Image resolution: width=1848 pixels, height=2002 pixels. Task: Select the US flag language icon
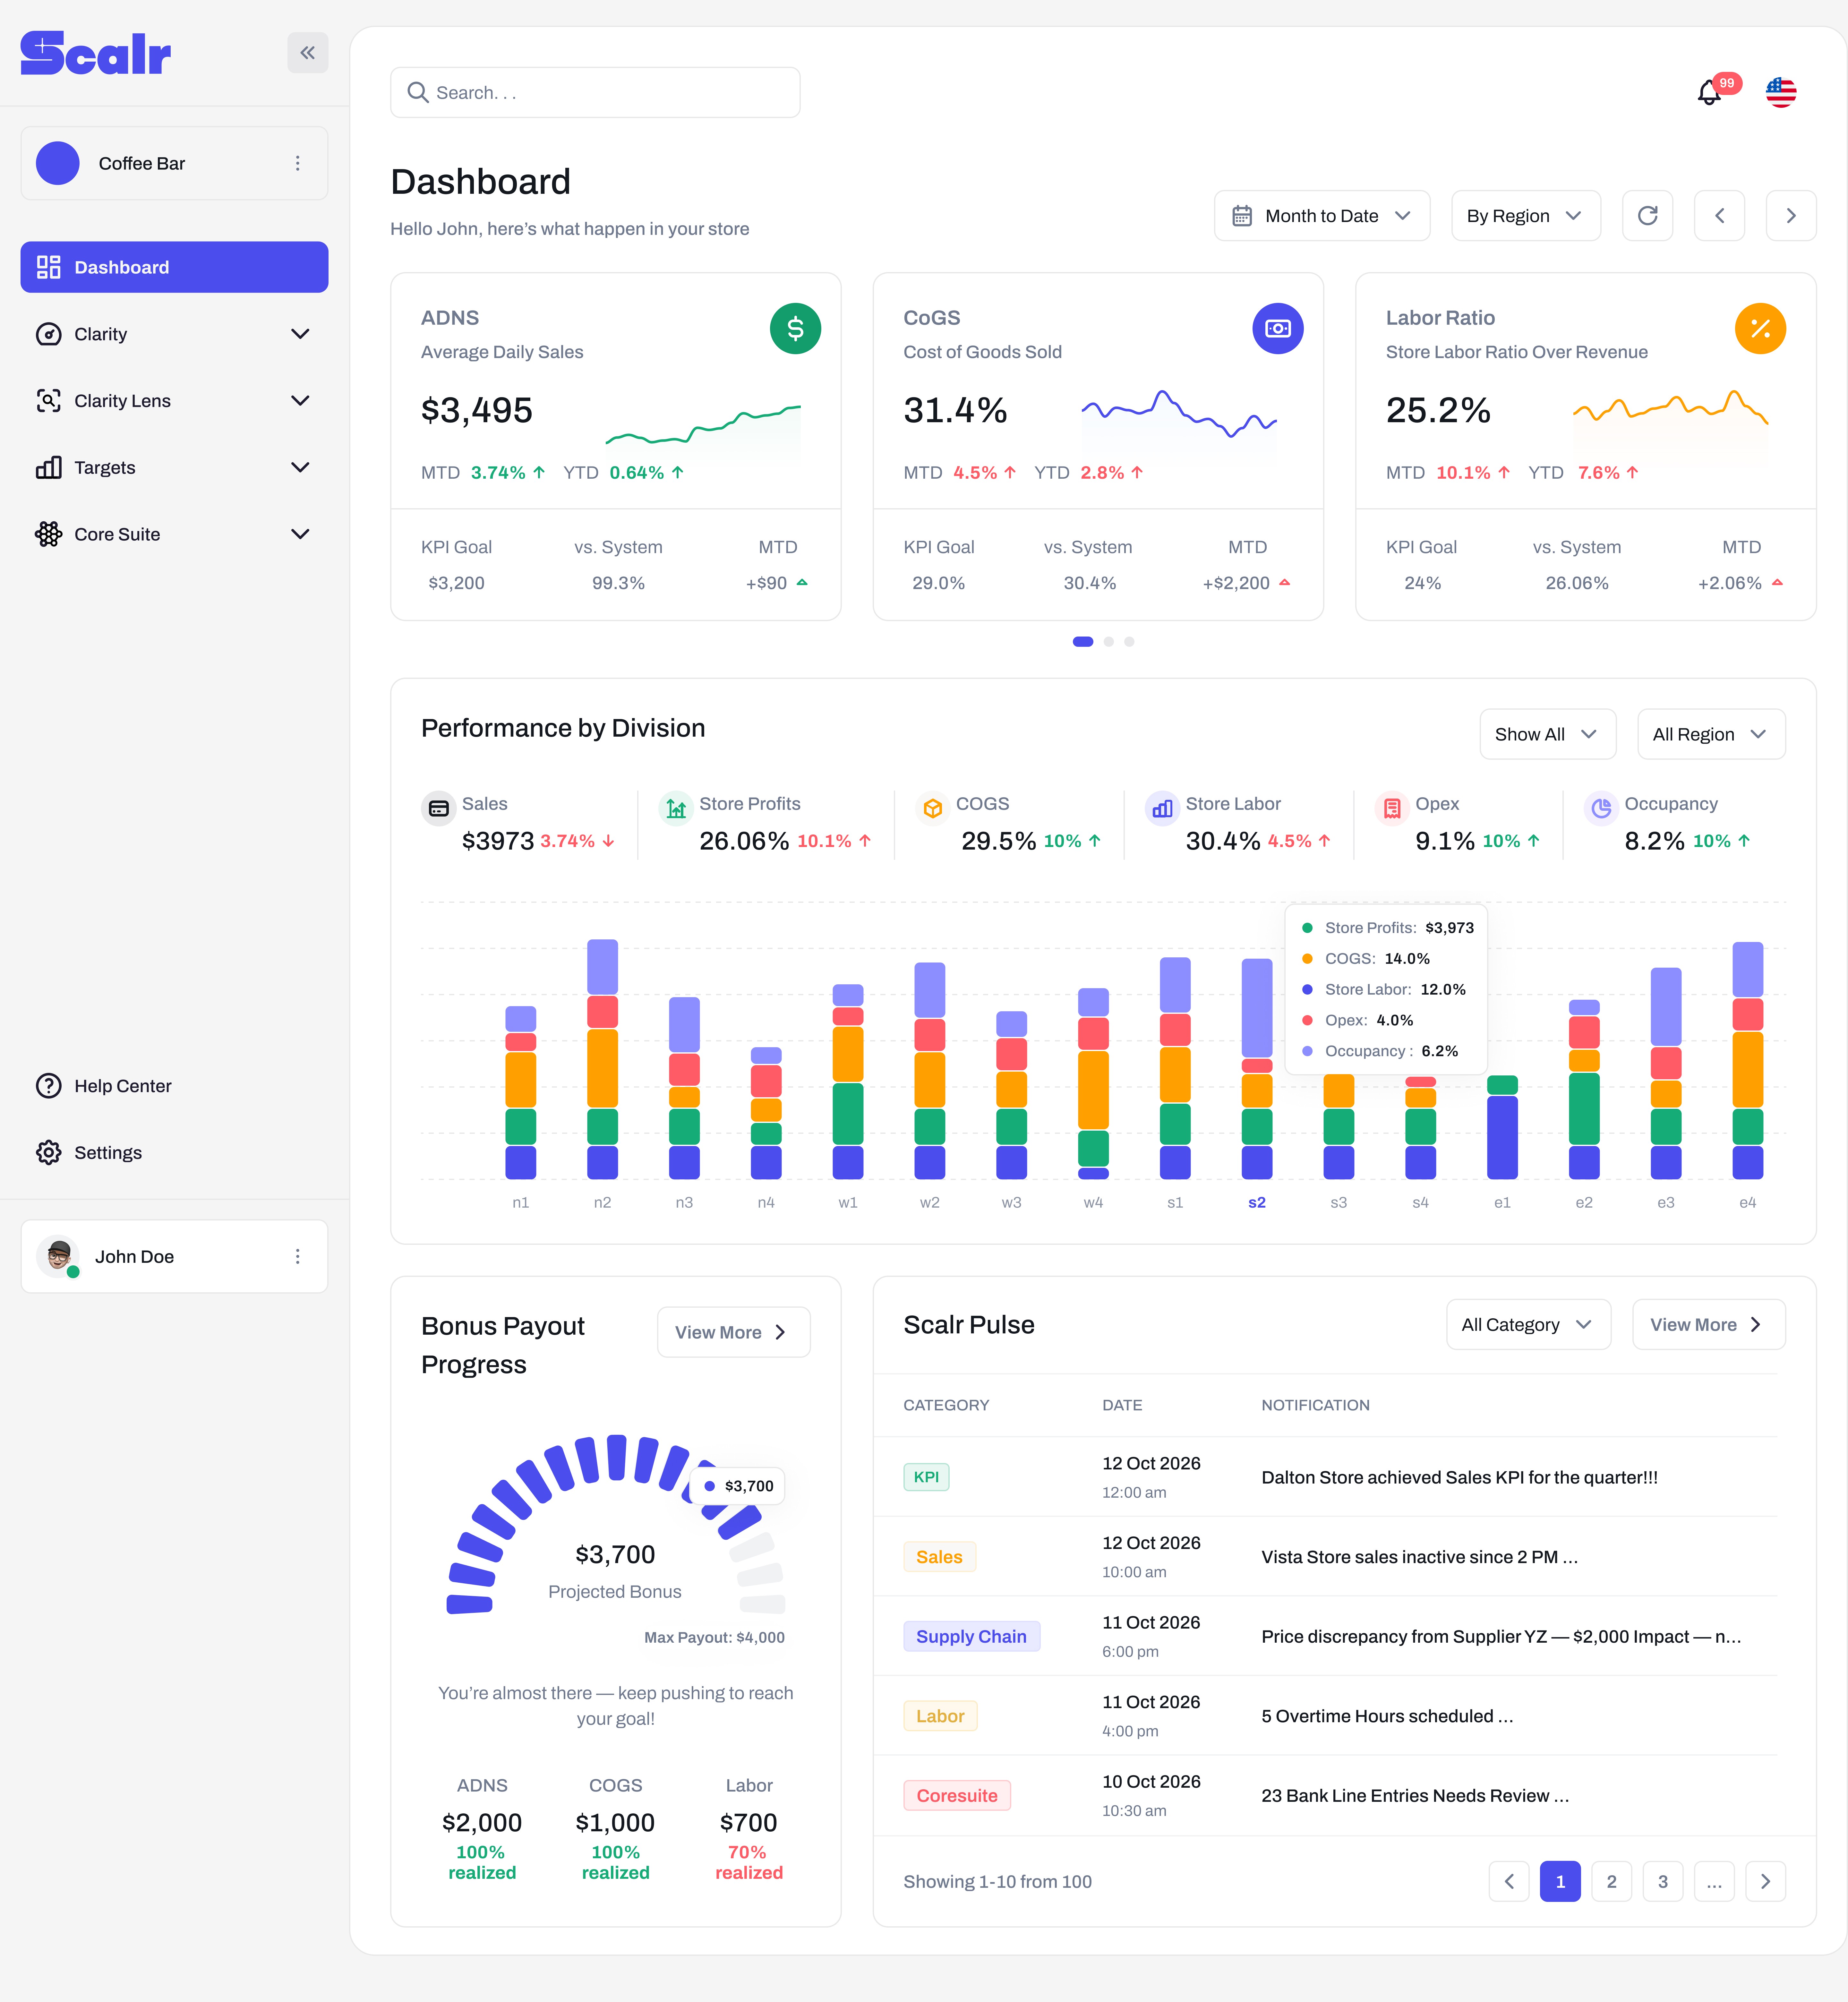coord(1781,92)
